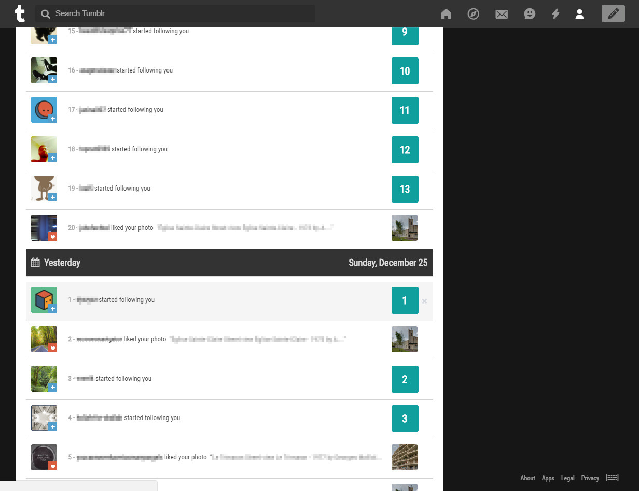The height and width of the screenshot is (491, 639).
Task: Click the orange face avatar in notification 17
Action: 44,110
